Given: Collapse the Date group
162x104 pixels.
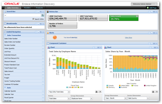Looking at the screenshot, I should tap(5, 88).
